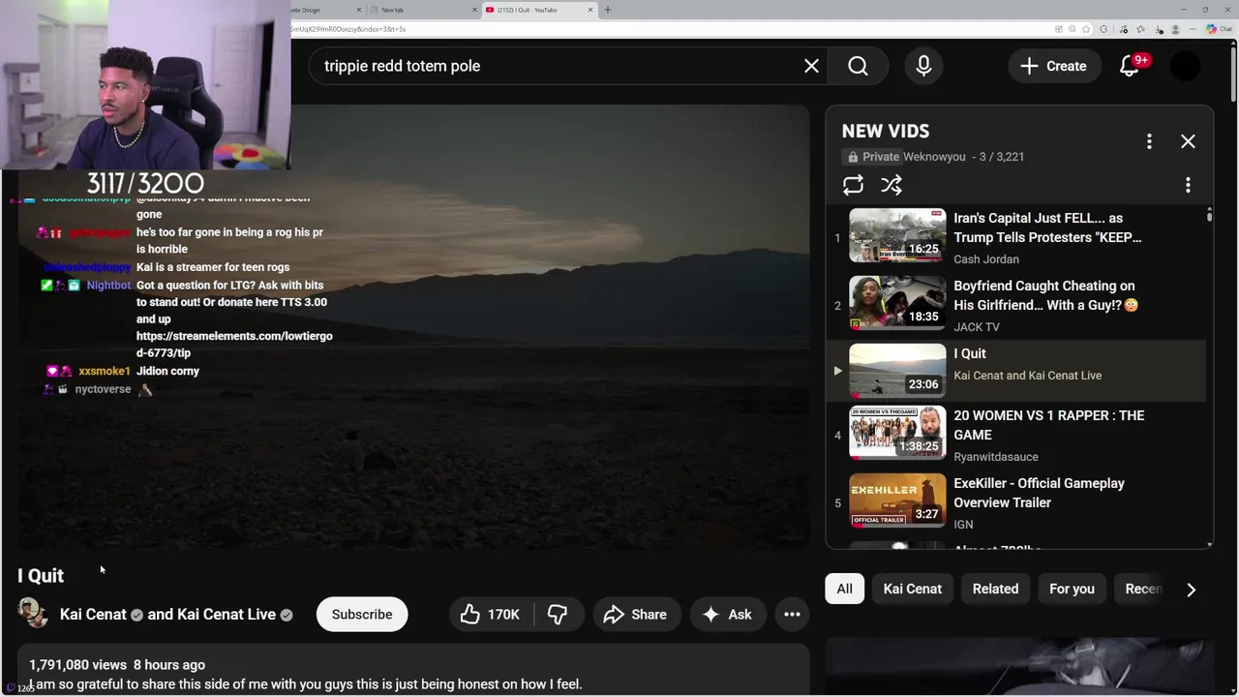The image size is (1239, 697).
Task: Click the 'I Quit' video title heading
Action: coord(41,576)
